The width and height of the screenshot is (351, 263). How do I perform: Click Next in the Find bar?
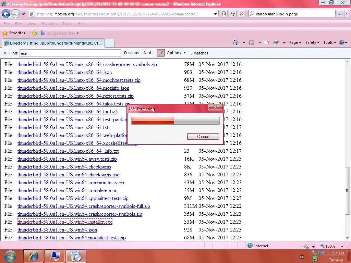click(147, 53)
